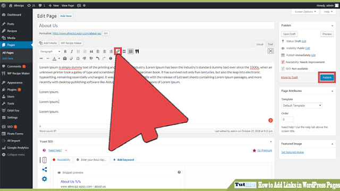Undo the last edit
340x191 pixels.
98,58
